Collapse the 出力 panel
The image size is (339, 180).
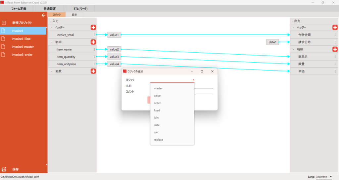[x=292, y=21]
